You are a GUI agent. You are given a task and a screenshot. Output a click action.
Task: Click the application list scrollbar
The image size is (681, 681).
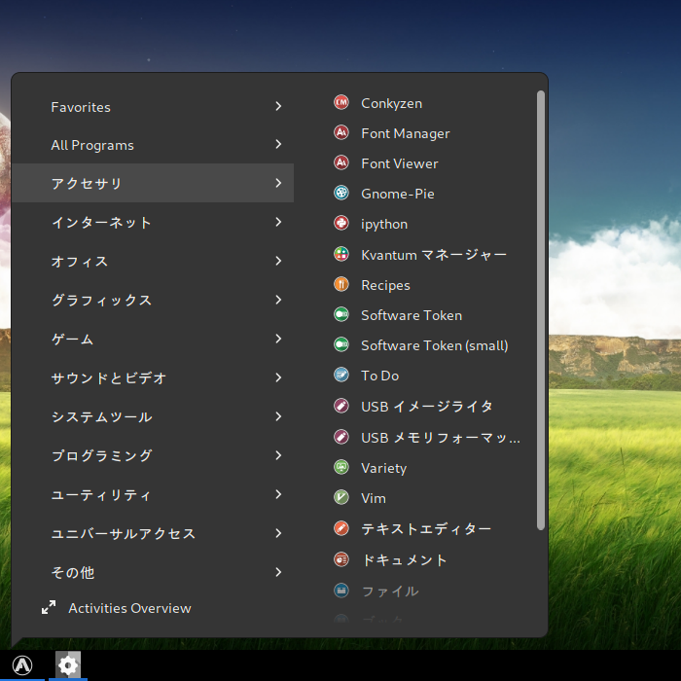541,310
